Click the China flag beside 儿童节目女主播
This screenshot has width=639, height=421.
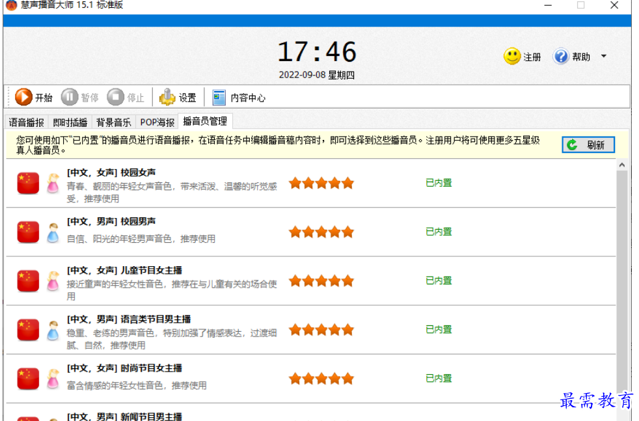[28, 281]
